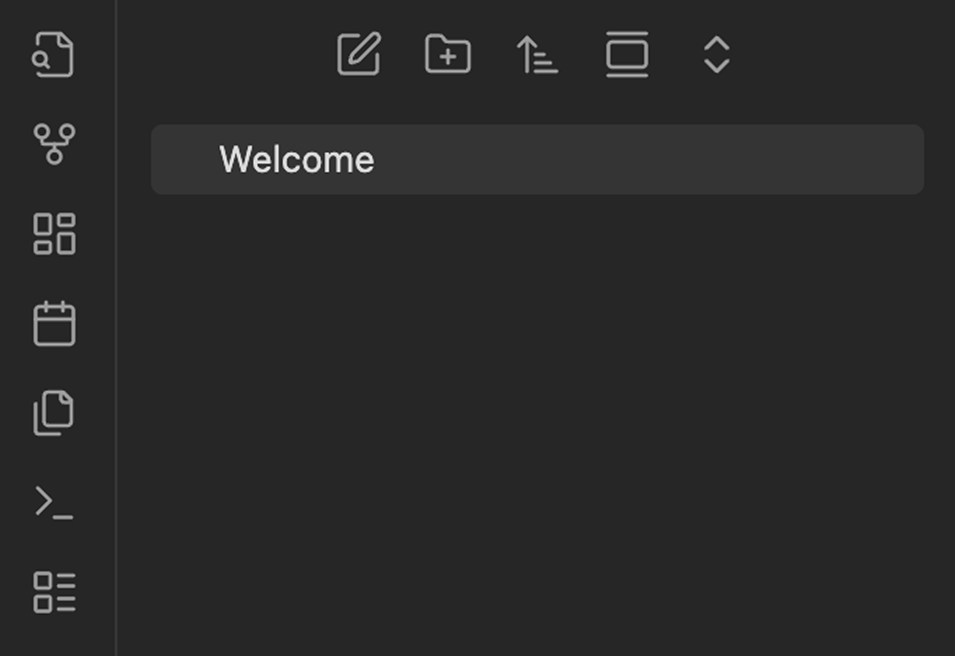Expand or collapse all folders
The width and height of the screenshot is (955, 656).
coord(716,55)
